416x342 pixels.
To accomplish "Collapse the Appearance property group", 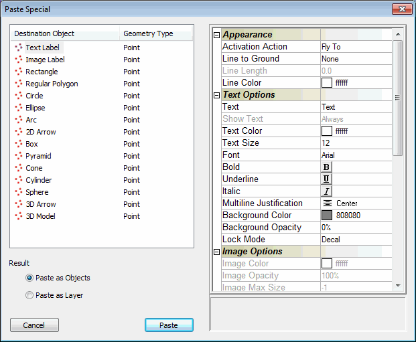I will (216, 35).
